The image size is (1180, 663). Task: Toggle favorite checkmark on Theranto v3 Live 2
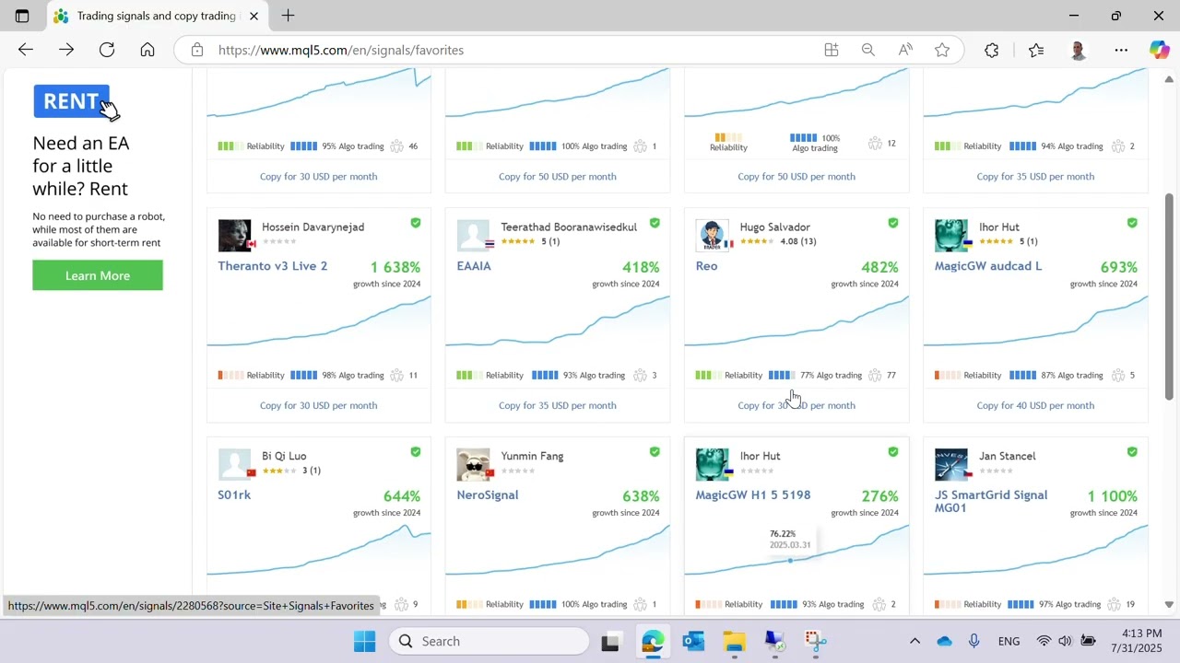click(416, 223)
